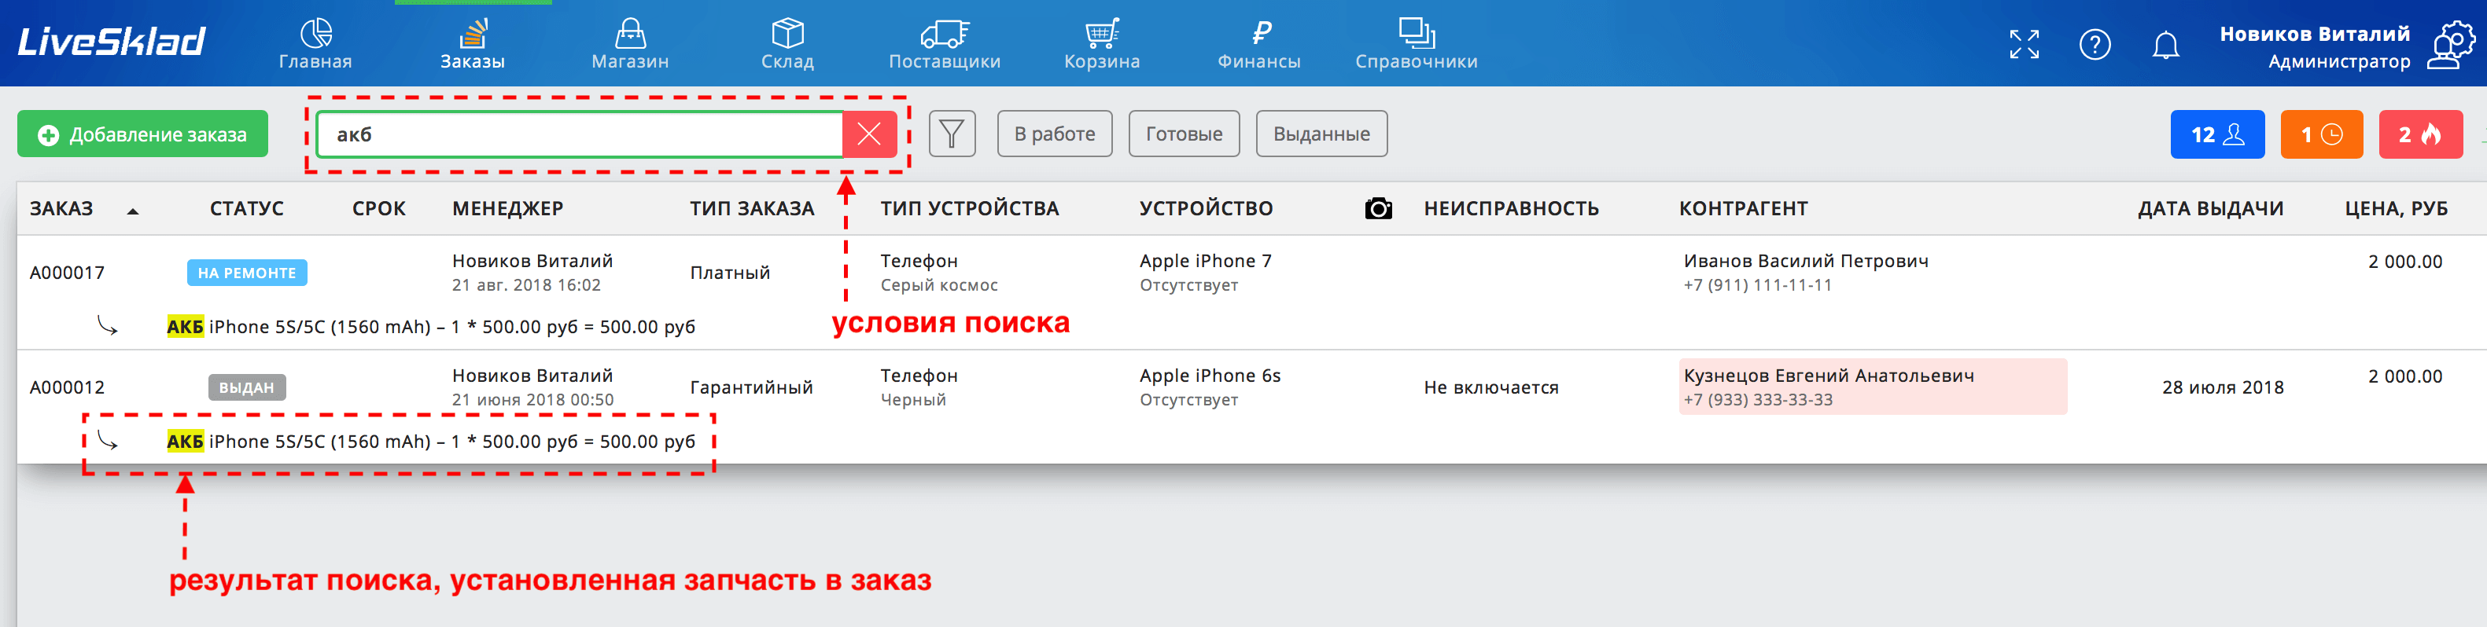Sort by СРОК column header
Image resolution: width=2487 pixels, height=627 pixels.
[x=379, y=208]
